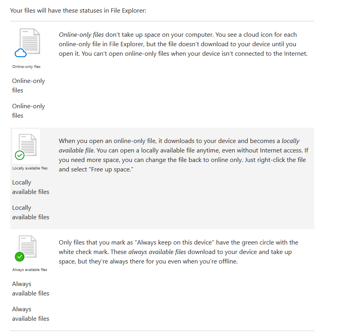Click the tiny "Locally available files" image caption
The image size is (344, 333).
pyautogui.click(x=30, y=168)
